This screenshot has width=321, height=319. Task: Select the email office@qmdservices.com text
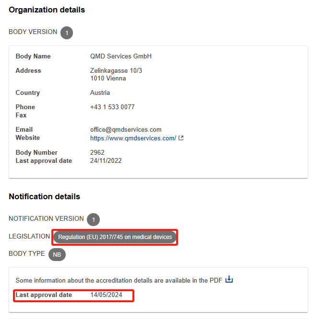pyautogui.click(x=126, y=129)
